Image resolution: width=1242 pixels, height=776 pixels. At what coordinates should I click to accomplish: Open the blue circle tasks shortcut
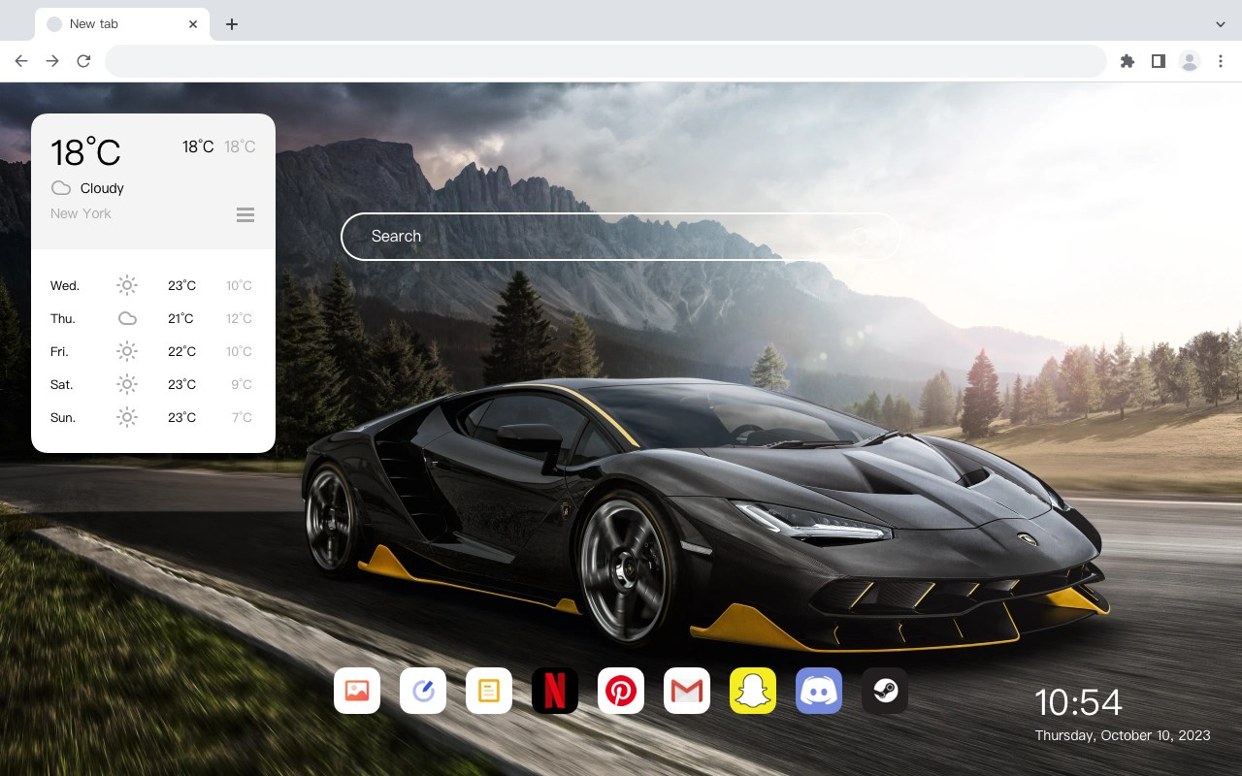423,691
